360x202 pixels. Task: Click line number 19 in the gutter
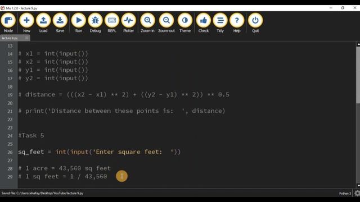click(x=10, y=95)
